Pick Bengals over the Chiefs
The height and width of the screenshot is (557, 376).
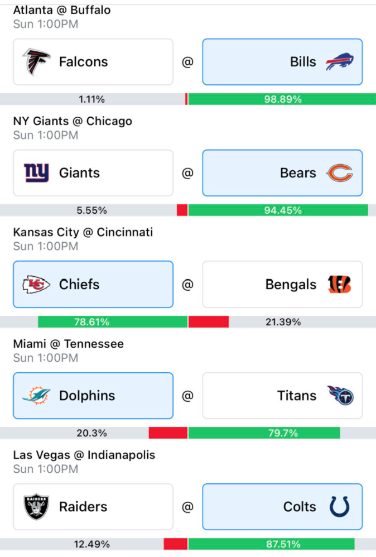(x=282, y=285)
